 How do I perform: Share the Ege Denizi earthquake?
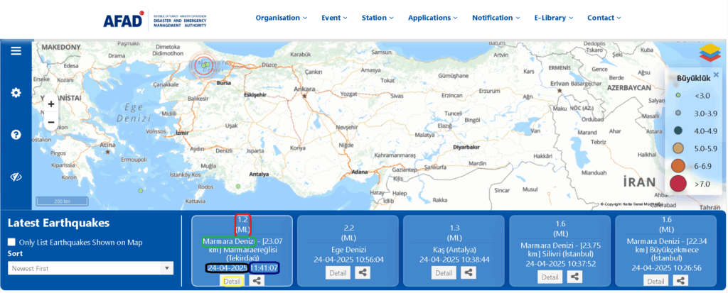pos(363,272)
